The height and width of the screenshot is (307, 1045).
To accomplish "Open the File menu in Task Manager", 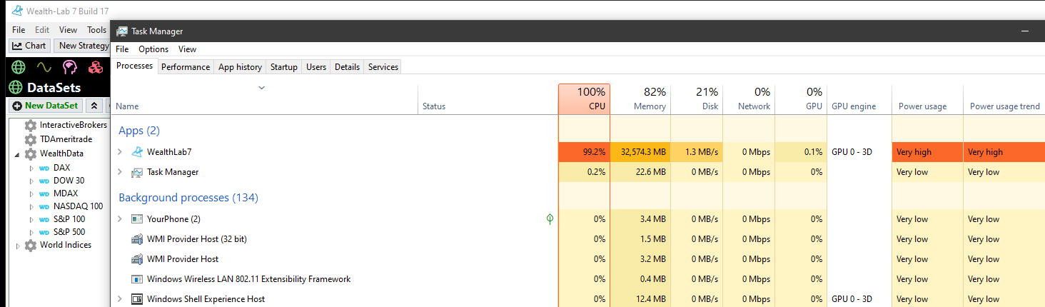I will point(122,49).
